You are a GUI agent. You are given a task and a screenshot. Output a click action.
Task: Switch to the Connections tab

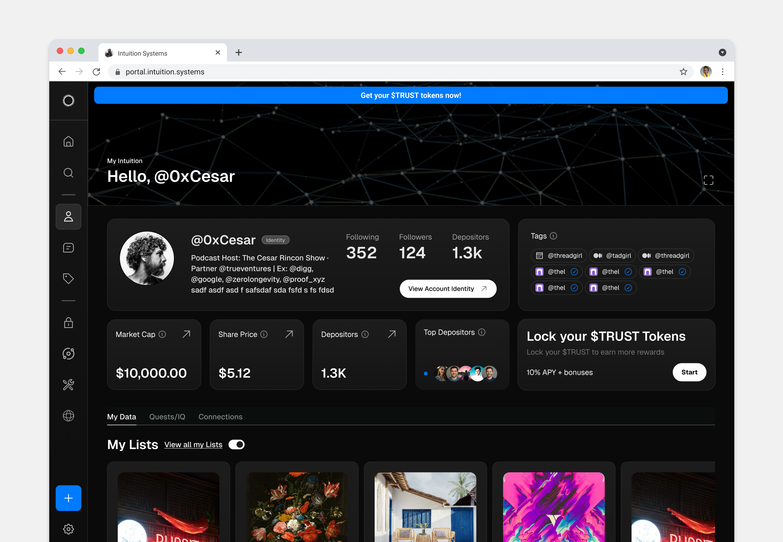[x=220, y=417]
